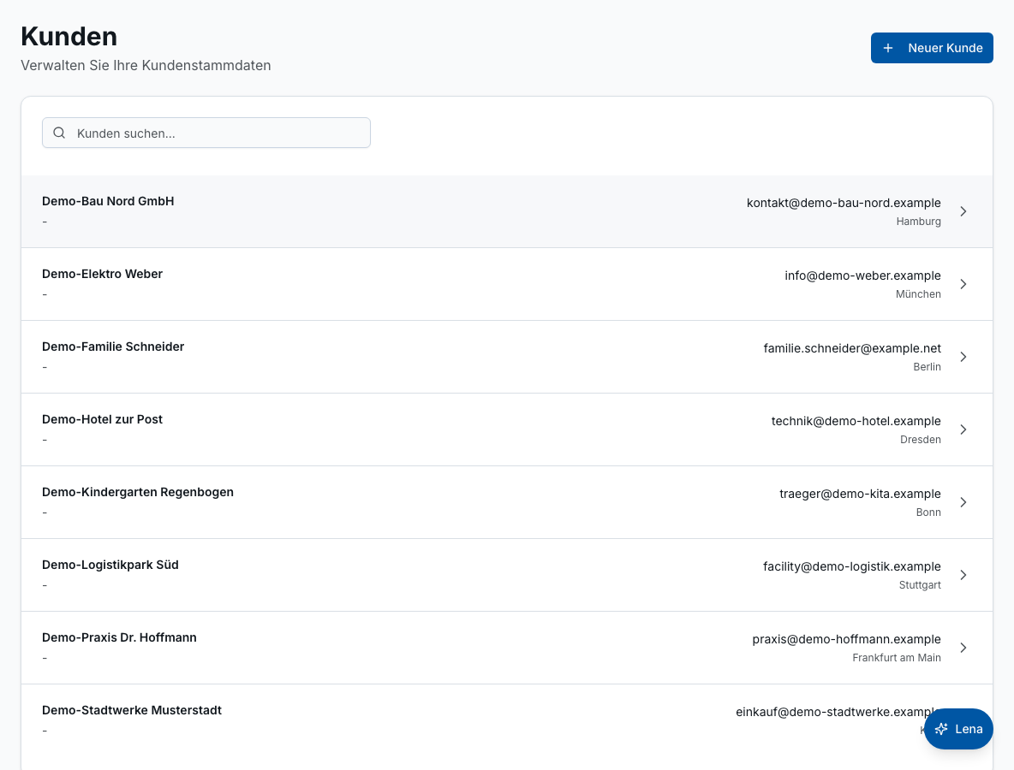Image resolution: width=1014 pixels, height=770 pixels.
Task: Select customer Demo-Logistikpark Süd
Action: (x=506, y=575)
